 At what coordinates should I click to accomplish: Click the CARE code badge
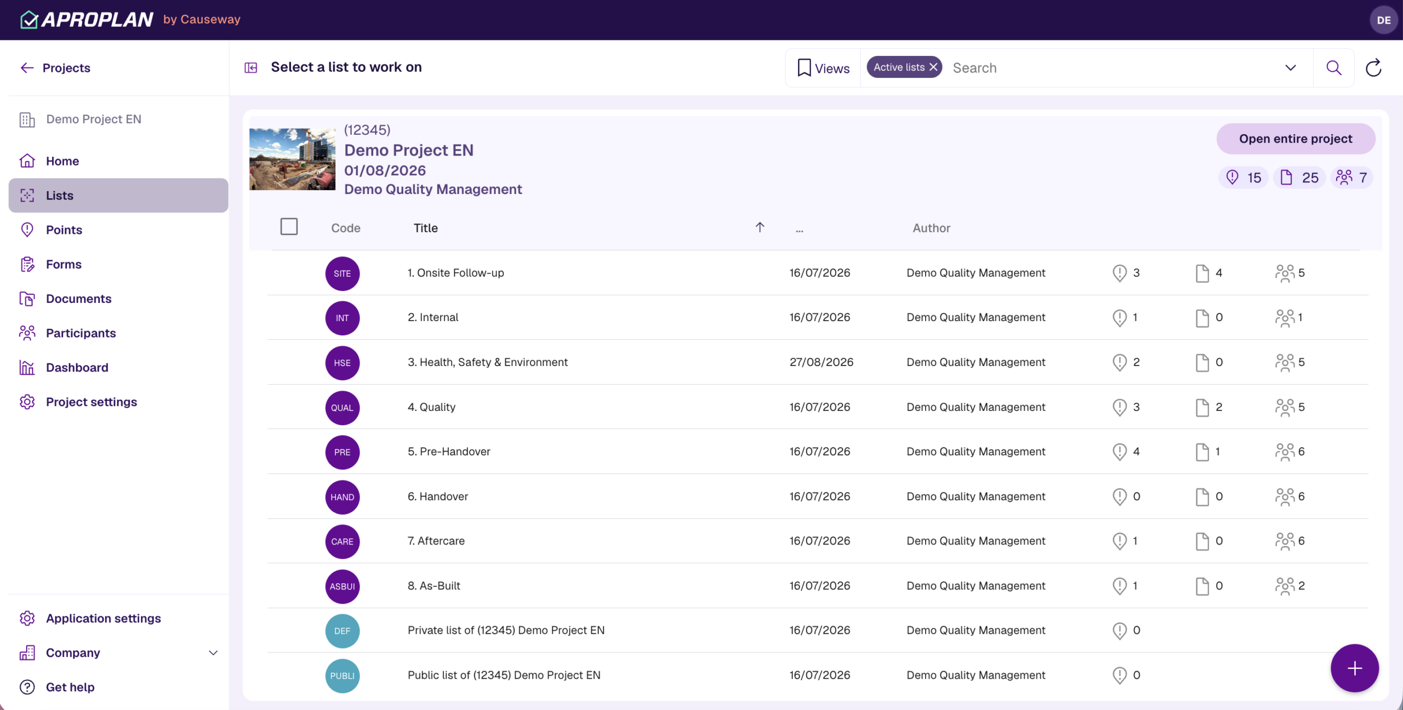(343, 542)
